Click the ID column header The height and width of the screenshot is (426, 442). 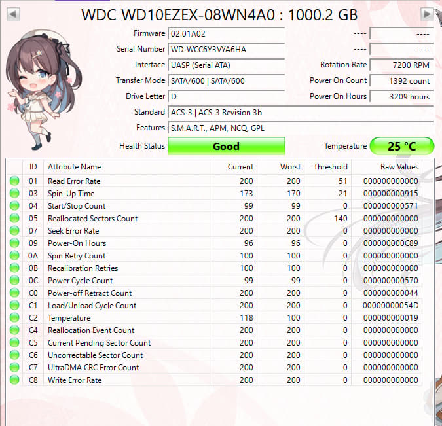33,167
